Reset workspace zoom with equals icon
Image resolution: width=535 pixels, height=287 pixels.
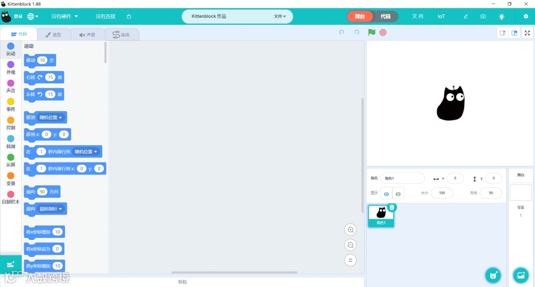[x=350, y=260]
